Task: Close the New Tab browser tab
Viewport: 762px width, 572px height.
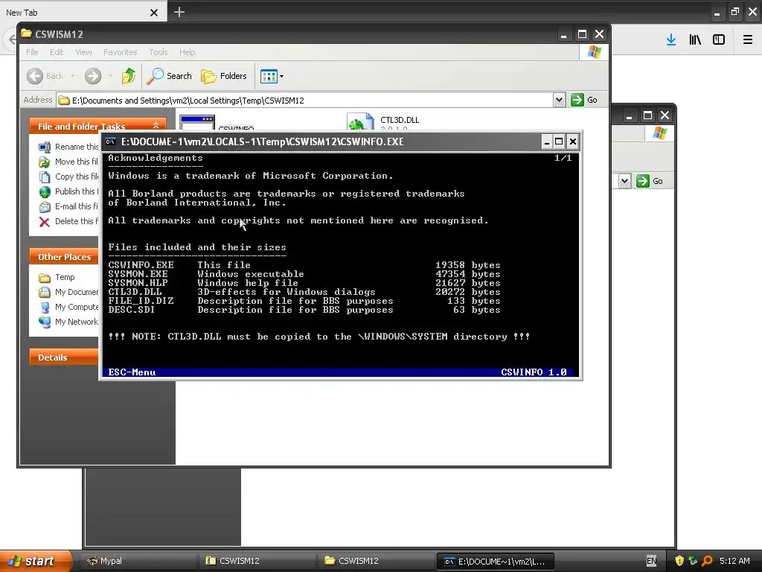Action: [153, 13]
